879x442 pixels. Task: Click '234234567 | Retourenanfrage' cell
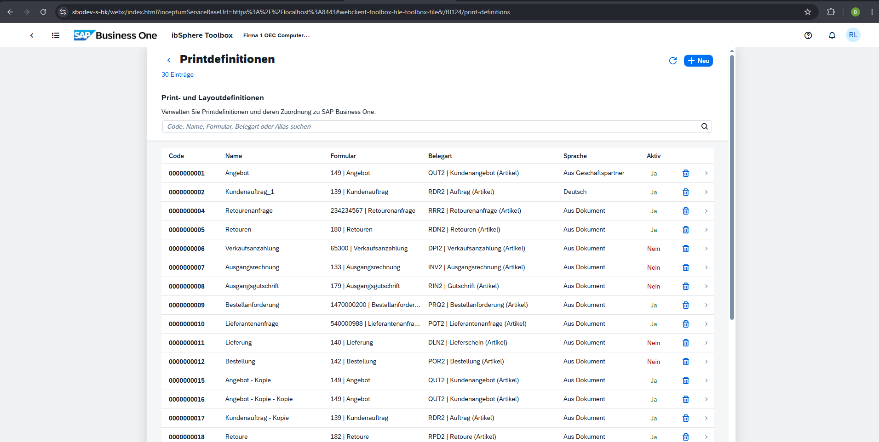(373, 210)
